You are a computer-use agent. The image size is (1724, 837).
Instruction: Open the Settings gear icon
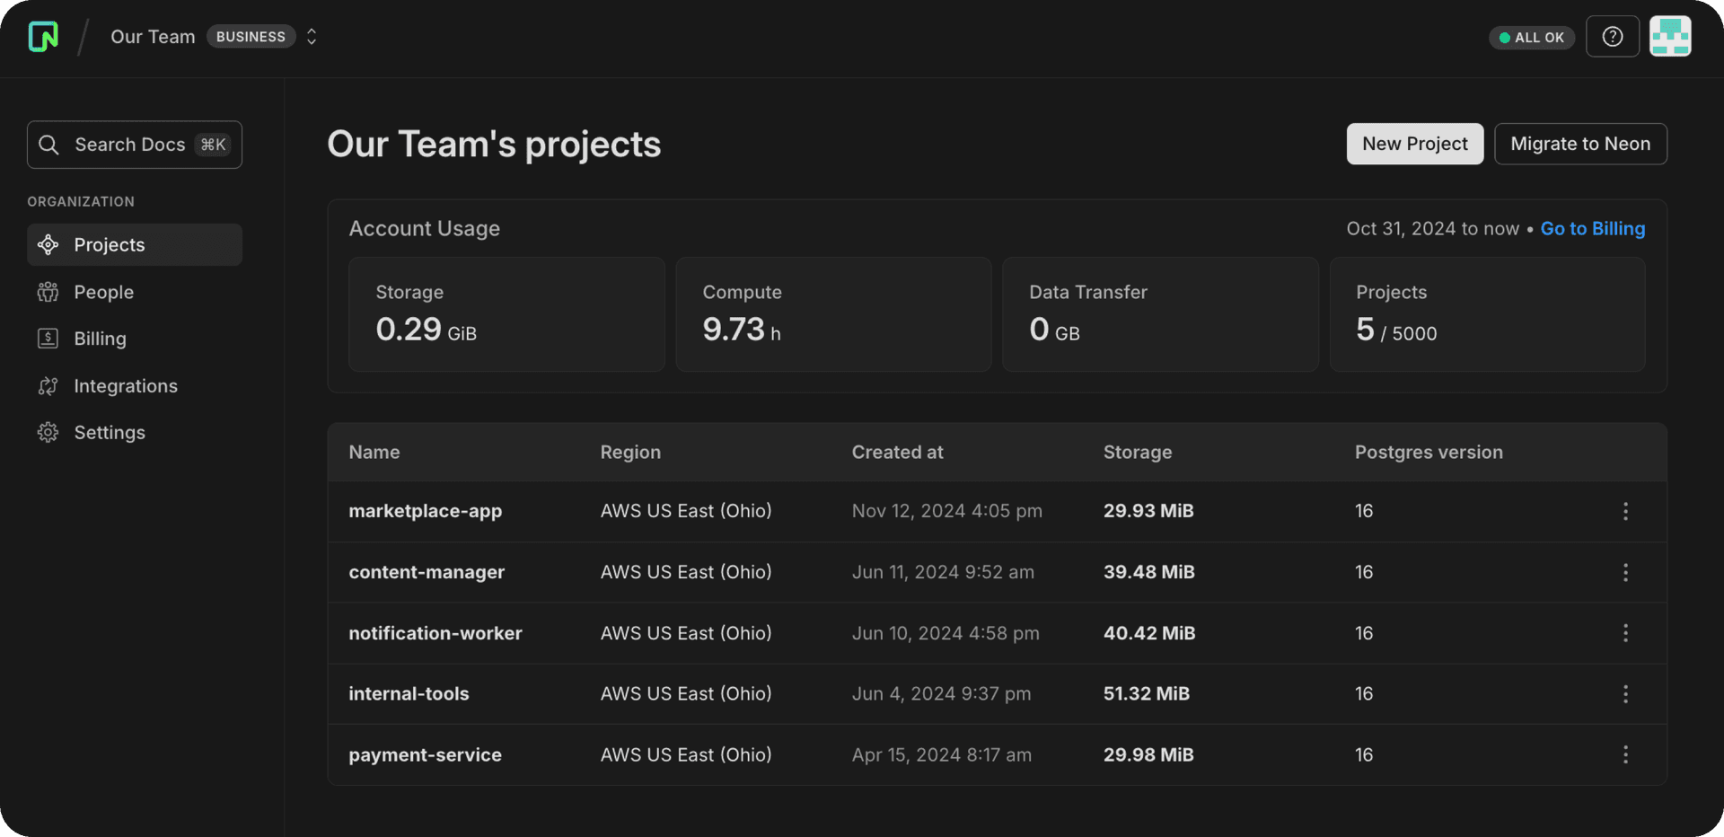pyautogui.click(x=48, y=432)
